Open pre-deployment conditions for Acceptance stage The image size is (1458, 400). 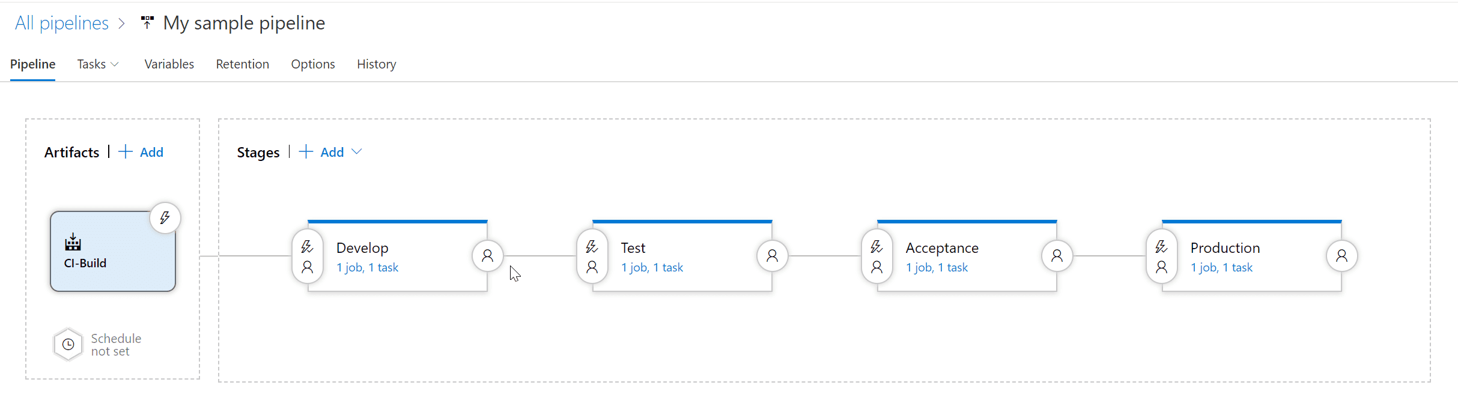877,256
